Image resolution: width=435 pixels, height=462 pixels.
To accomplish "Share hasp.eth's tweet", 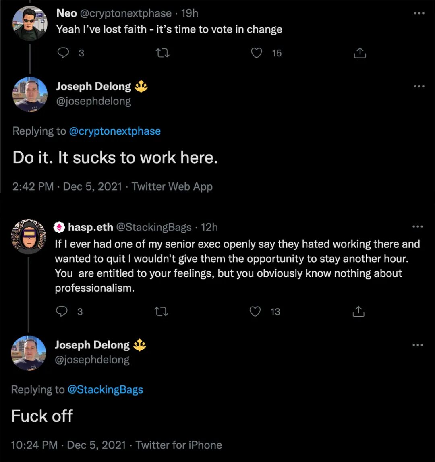I will point(358,311).
